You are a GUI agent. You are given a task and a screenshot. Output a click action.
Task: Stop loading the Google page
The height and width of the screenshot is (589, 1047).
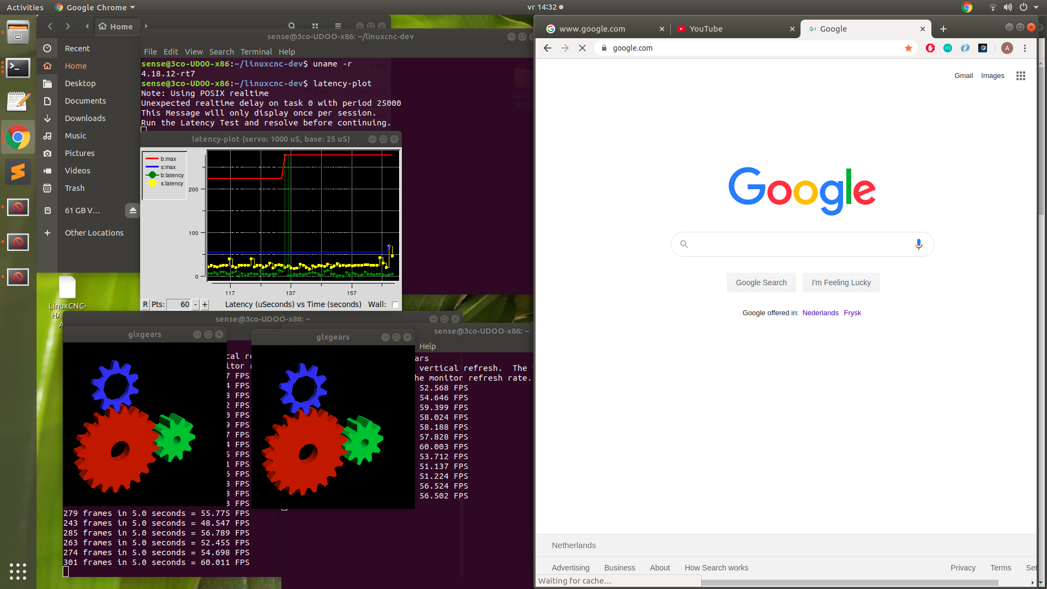click(582, 48)
